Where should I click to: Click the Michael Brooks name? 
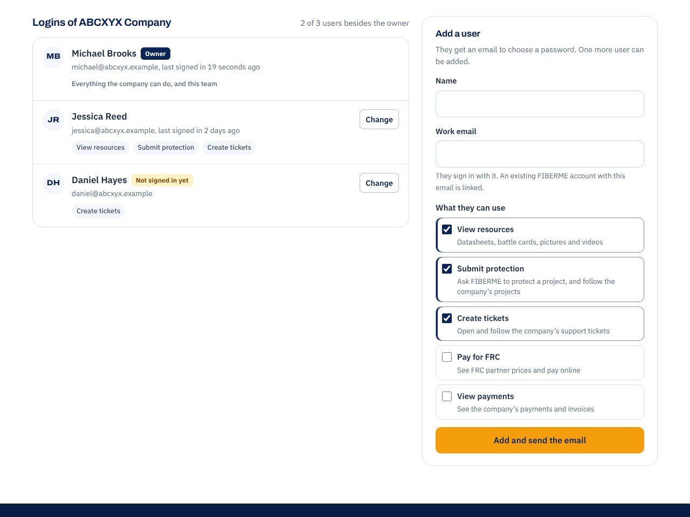(x=104, y=53)
